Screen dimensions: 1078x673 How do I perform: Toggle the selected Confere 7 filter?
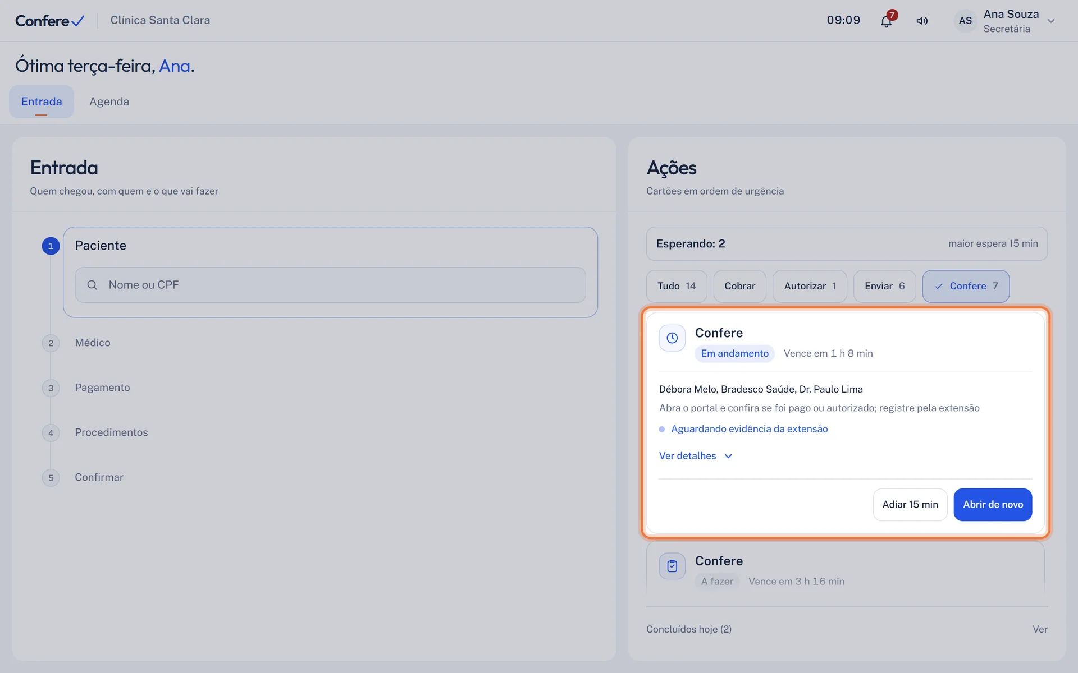[966, 286]
